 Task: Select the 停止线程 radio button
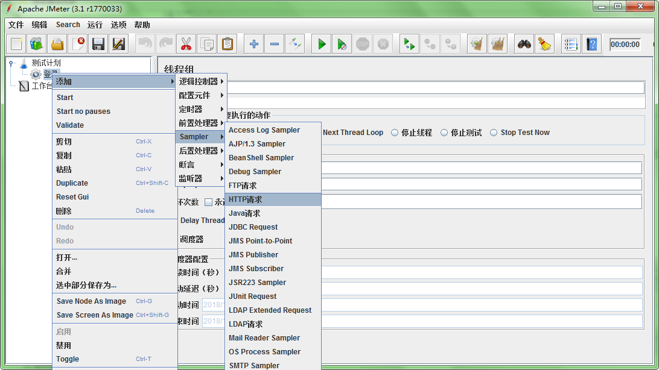tap(395, 133)
